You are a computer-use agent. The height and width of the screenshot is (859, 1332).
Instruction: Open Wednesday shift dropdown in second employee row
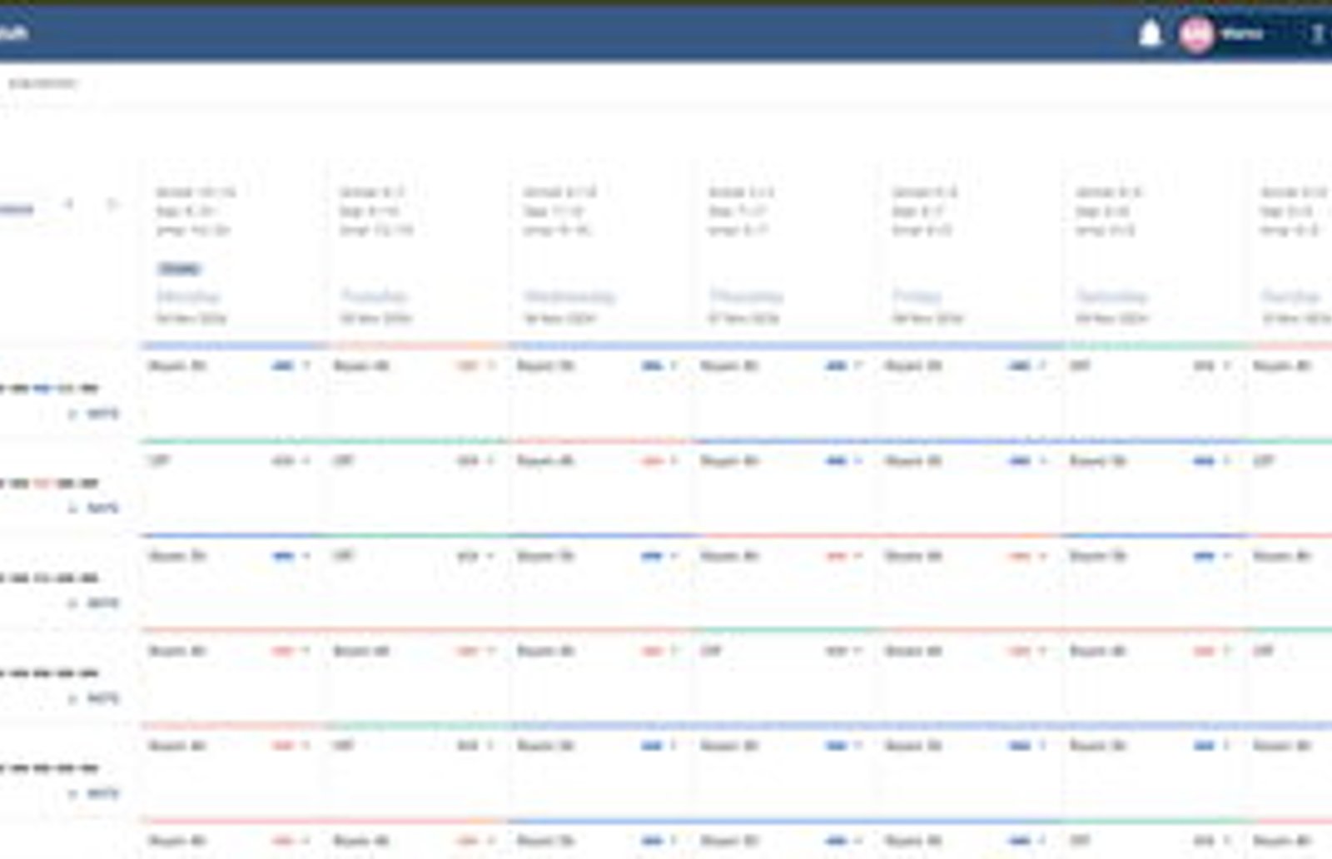(x=675, y=460)
